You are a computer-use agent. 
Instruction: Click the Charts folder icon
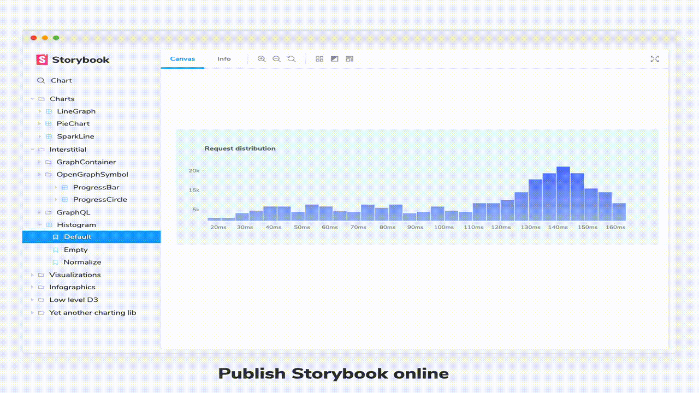point(42,99)
